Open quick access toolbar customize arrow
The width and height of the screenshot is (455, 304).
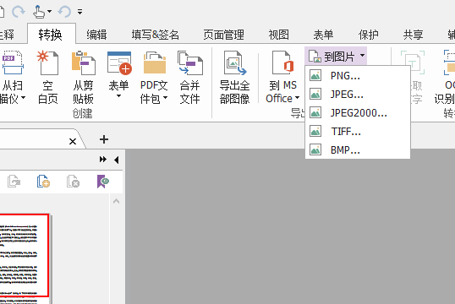tap(79, 12)
